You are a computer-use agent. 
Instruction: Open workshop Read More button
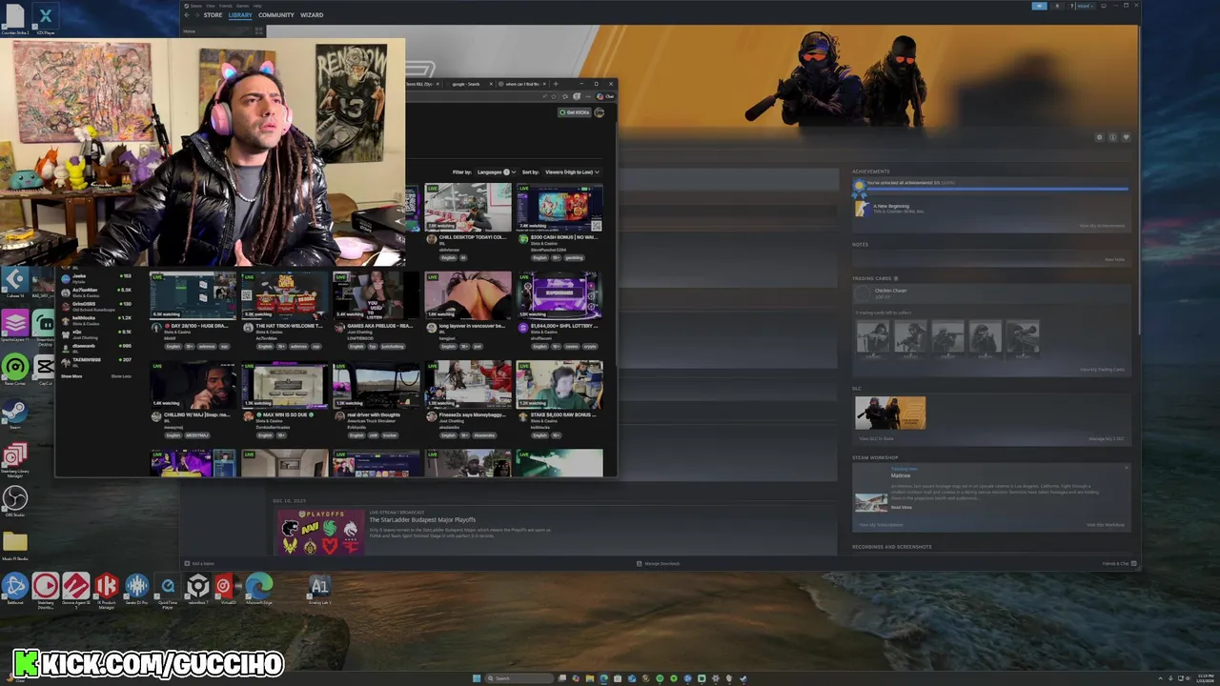click(x=901, y=507)
